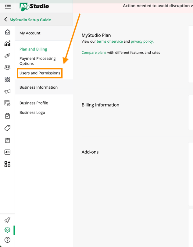Open Payment Processing Options
This screenshot has height=247, width=193.
pyautogui.click(x=38, y=61)
